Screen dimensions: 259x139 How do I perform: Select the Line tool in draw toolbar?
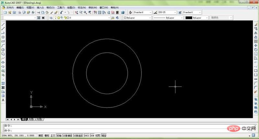3,24
